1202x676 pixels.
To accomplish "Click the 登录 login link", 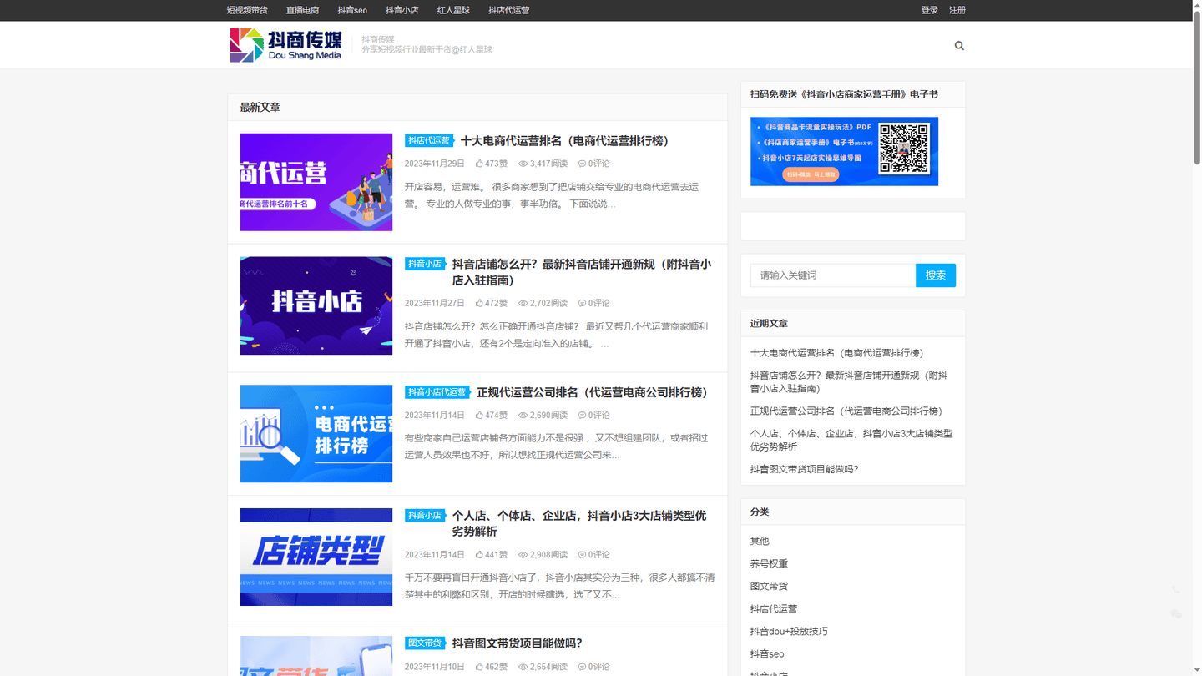I will click(929, 10).
